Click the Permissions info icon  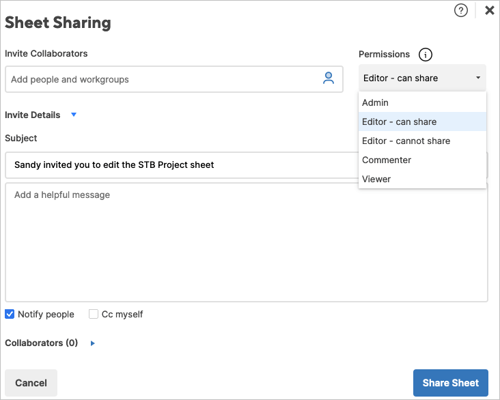426,55
